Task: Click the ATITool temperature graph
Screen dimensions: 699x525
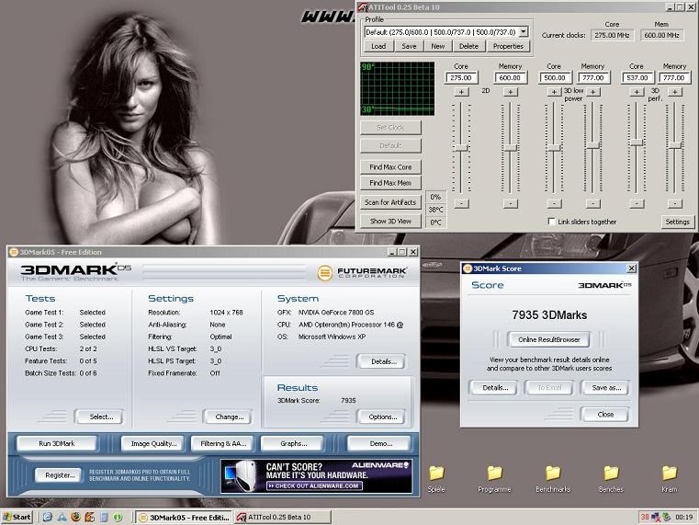Action: [397, 89]
